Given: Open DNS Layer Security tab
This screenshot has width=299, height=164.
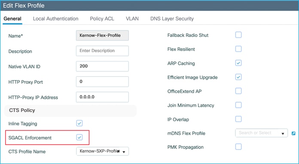Looking at the screenshot, I should coord(172,18).
